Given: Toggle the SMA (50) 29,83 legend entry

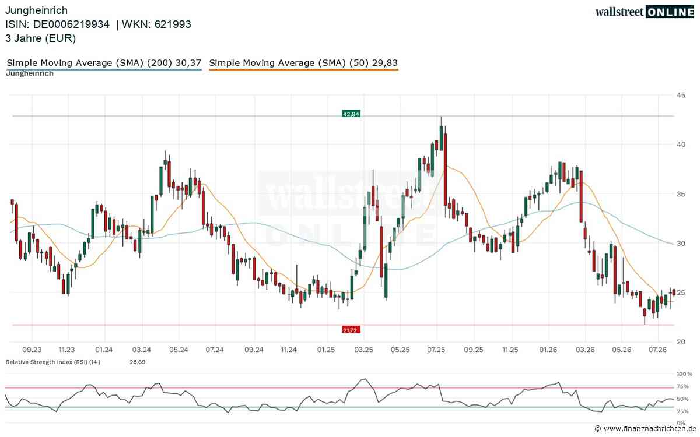Looking at the screenshot, I should 303,62.
